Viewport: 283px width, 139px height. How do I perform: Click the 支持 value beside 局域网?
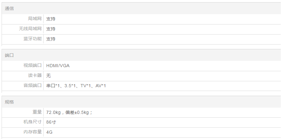coord(51,19)
